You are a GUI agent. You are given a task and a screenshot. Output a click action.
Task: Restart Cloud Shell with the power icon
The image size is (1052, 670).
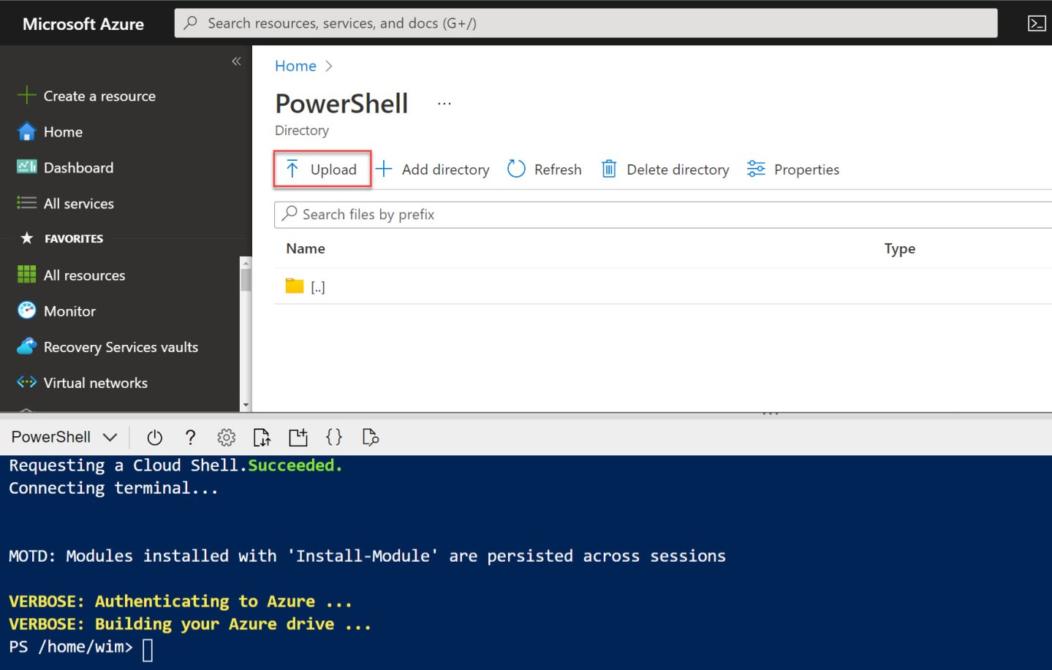point(154,437)
